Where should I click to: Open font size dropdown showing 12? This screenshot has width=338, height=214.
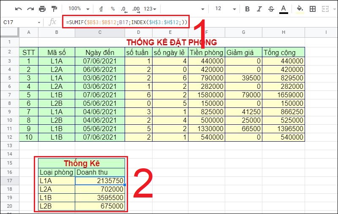click(224, 9)
